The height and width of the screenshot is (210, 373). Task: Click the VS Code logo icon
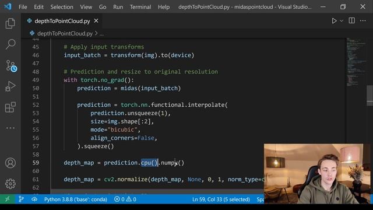[8, 6]
